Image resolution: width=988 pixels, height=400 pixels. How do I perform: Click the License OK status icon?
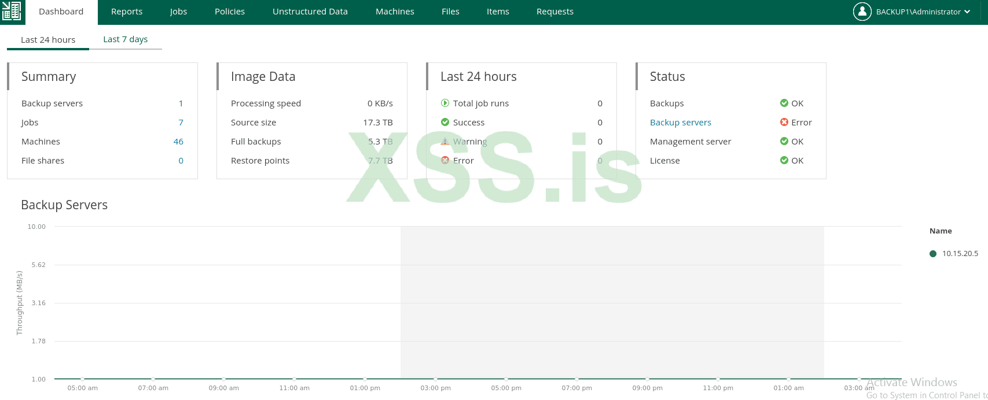pyautogui.click(x=784, y=161)
